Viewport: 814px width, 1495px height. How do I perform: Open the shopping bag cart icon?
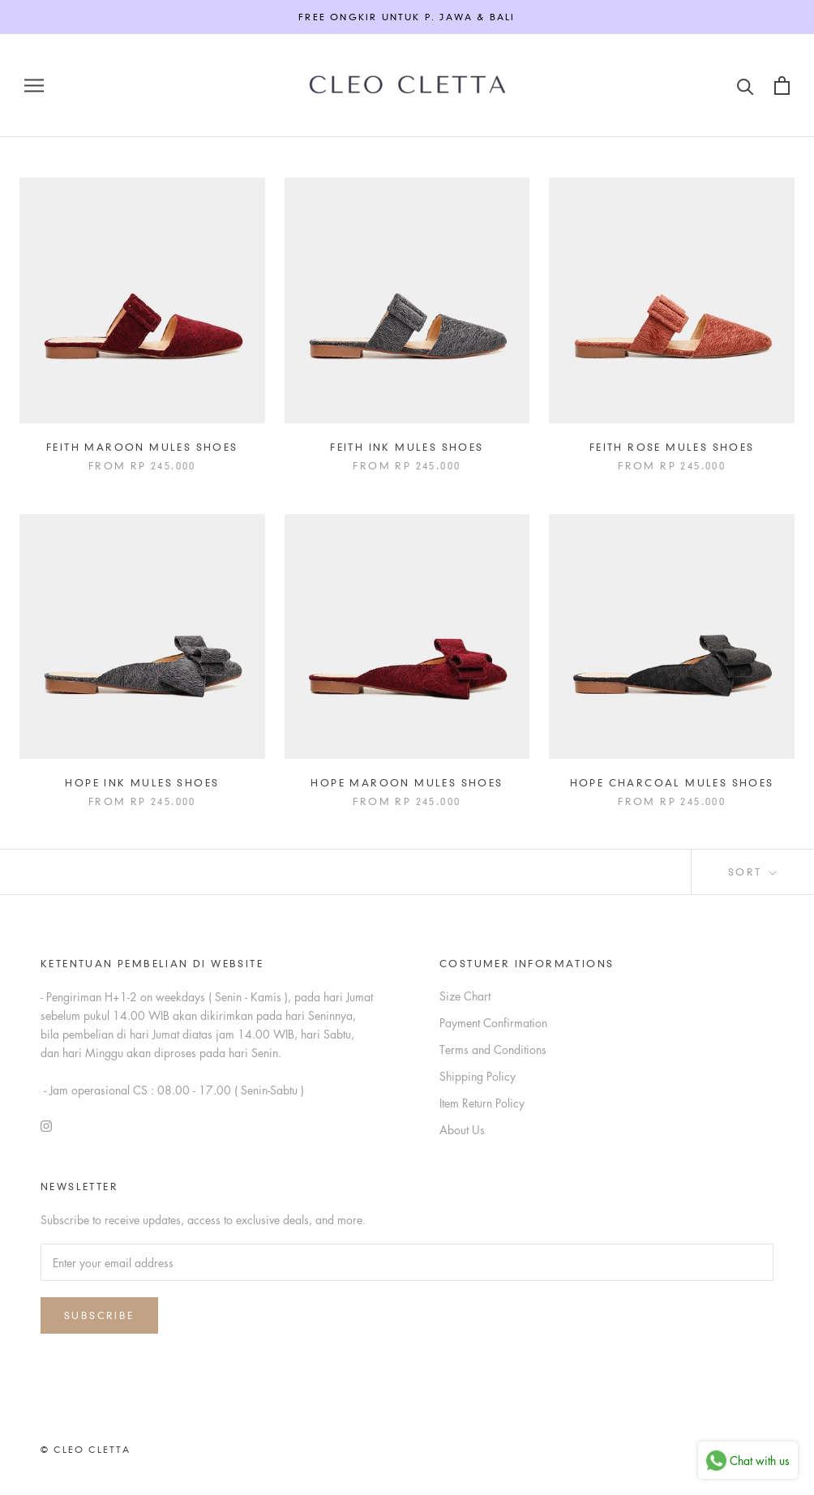pos(782,85)
